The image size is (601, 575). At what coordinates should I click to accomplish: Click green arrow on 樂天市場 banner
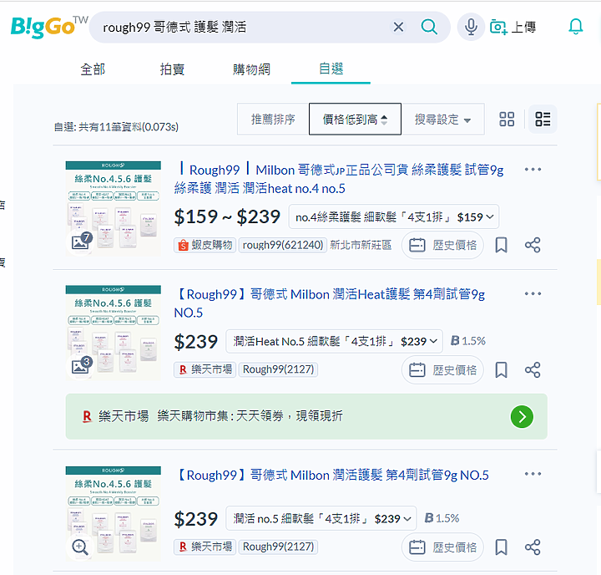point(522,416)
